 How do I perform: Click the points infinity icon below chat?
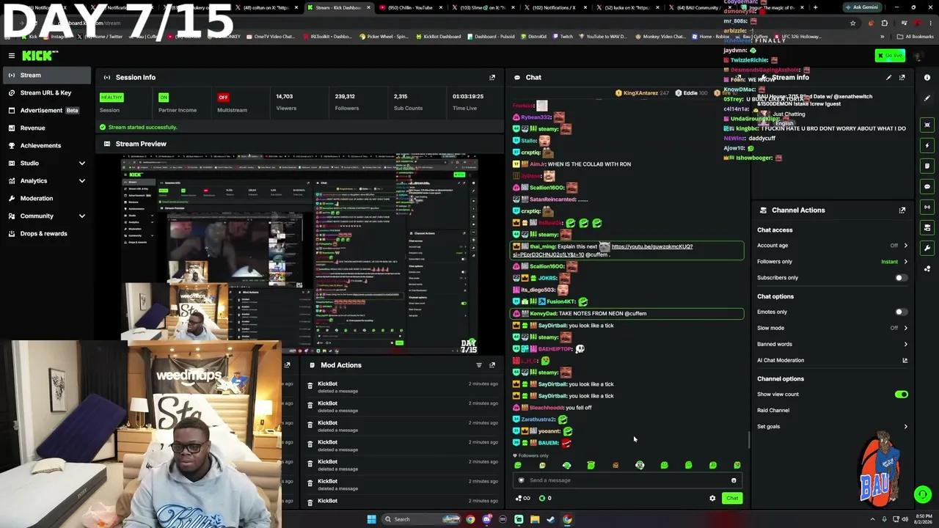(x=523, y=499)
